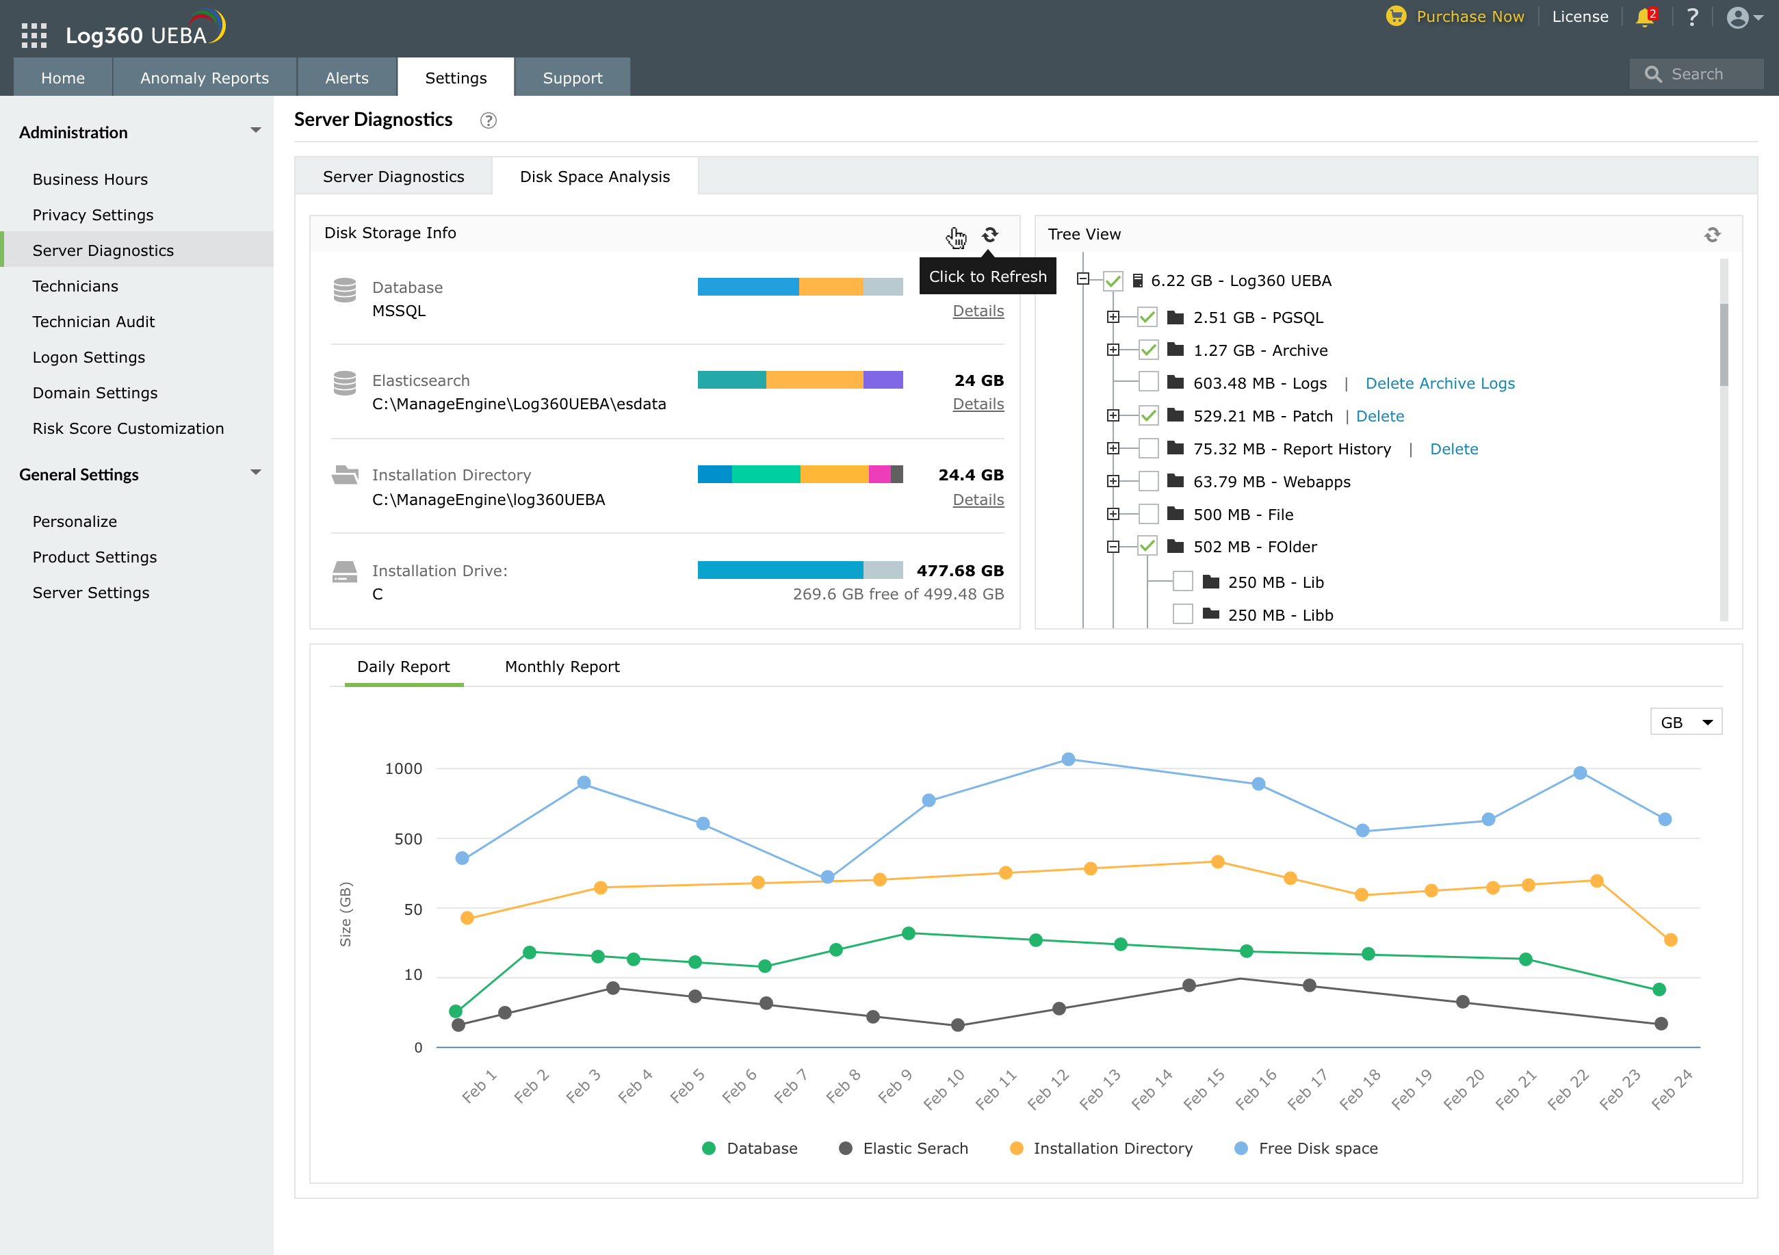1779x1255 pixels.
Task: Click Free Disk space legend swatch
Action: 1241,1148
